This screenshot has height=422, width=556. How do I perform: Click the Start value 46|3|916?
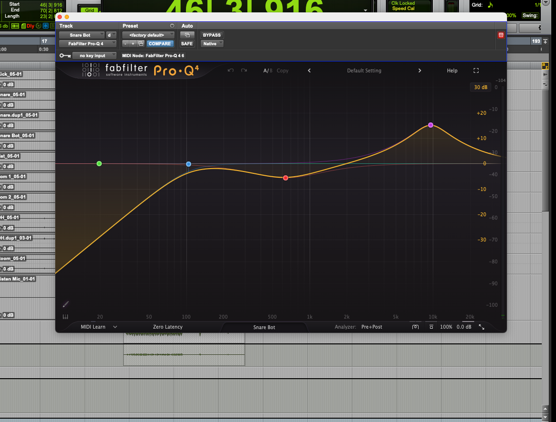[x=51, y=5]
